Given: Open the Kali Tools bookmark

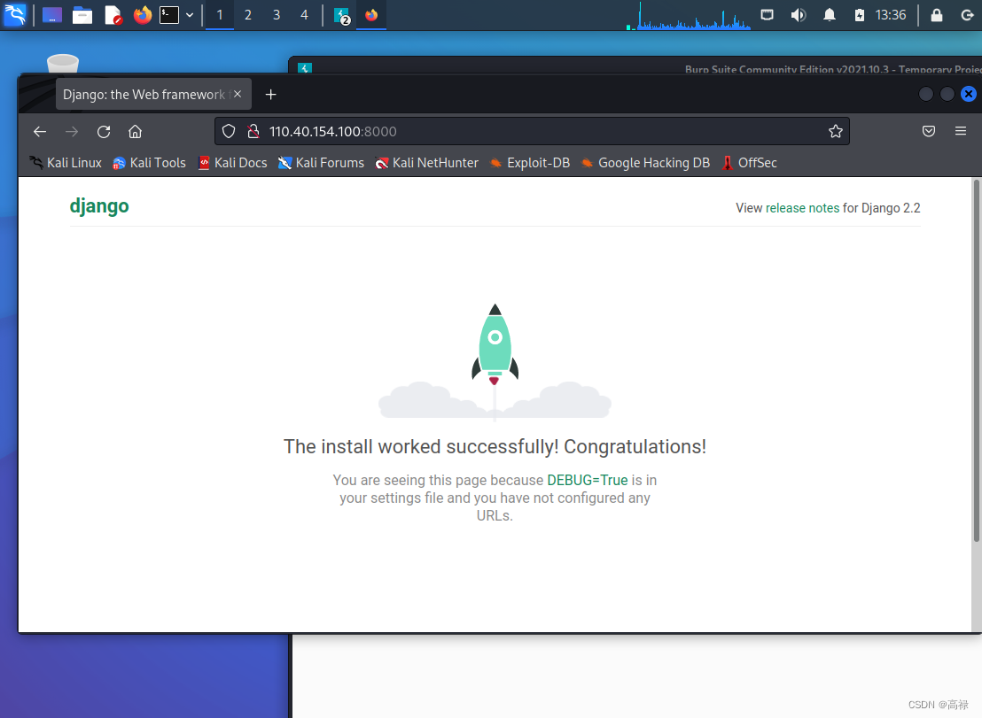Looking at the screenshot, I should (150, 163).
